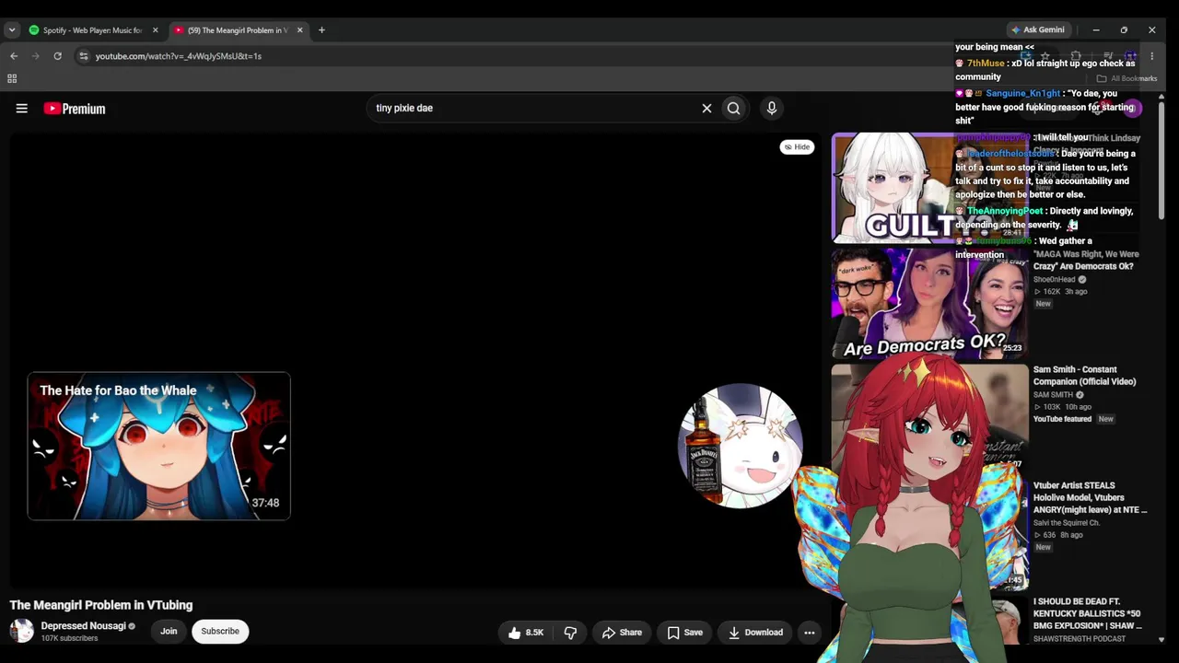1179x663 pixels.
Task: Click the page scrollbar down arrow
Action: pos(1161,639)
